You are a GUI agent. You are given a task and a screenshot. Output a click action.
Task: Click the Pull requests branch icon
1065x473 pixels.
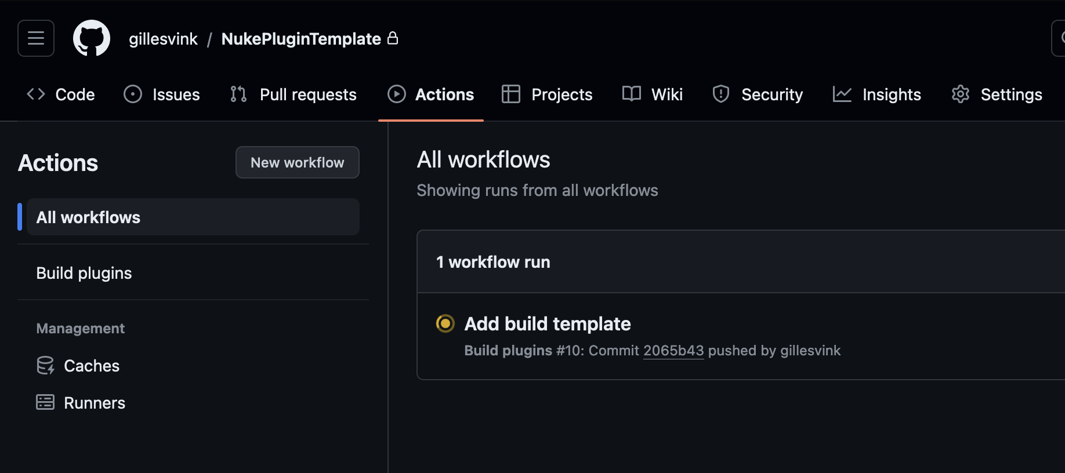(238, 94)
